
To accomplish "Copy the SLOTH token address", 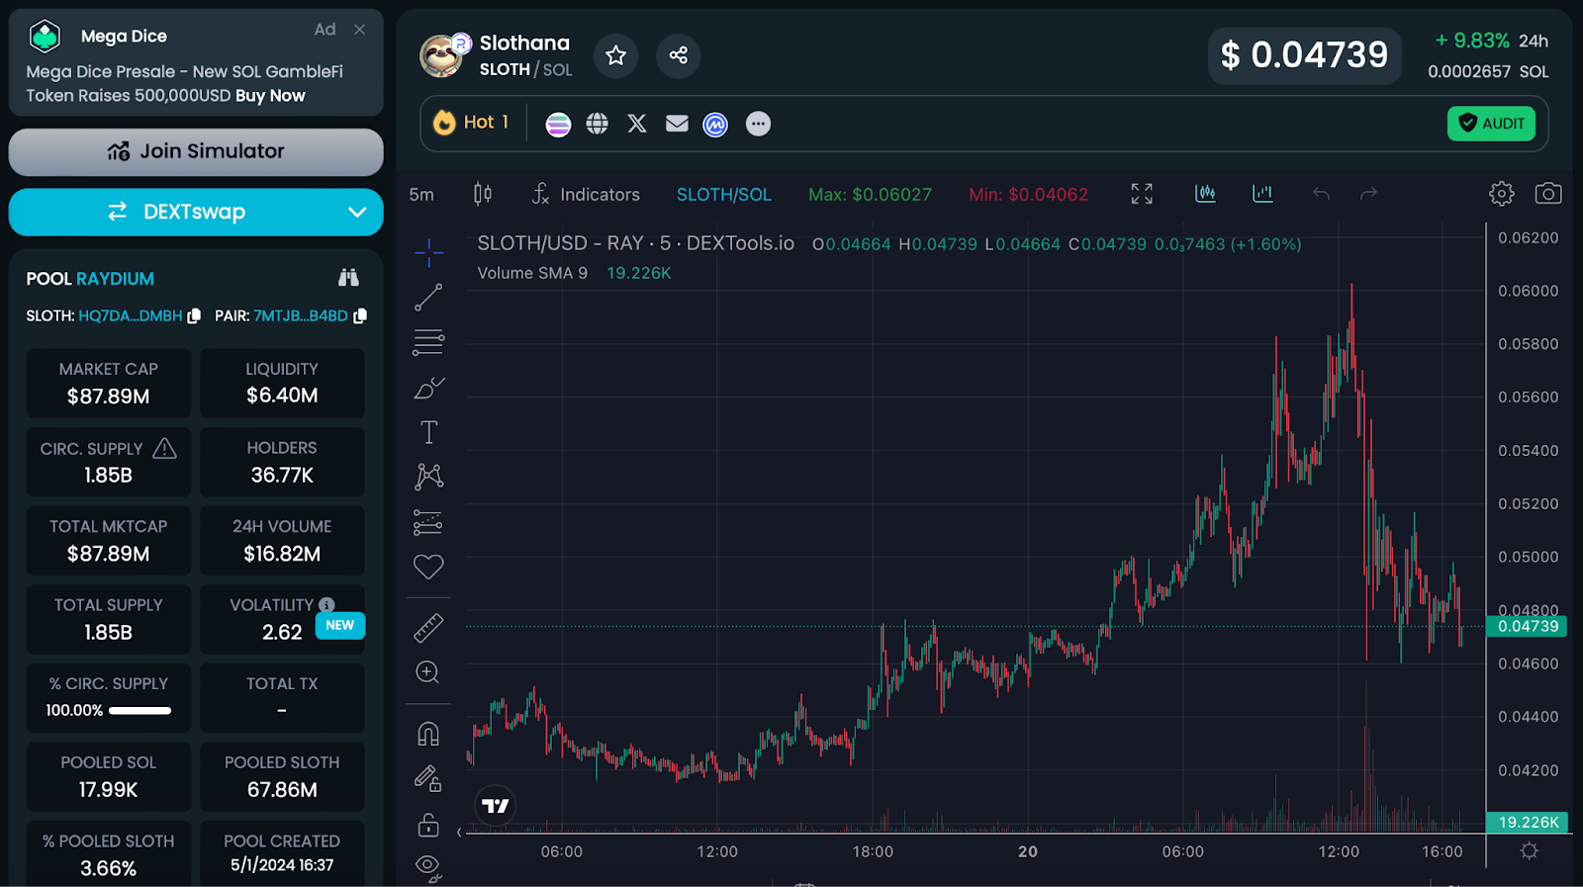I will (x=194, y=316).
